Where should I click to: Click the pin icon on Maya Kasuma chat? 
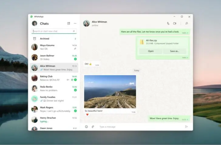pos(75,49)
